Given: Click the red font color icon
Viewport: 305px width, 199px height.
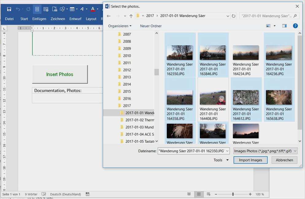Looking at the screenshot, I should coord(93,9).
